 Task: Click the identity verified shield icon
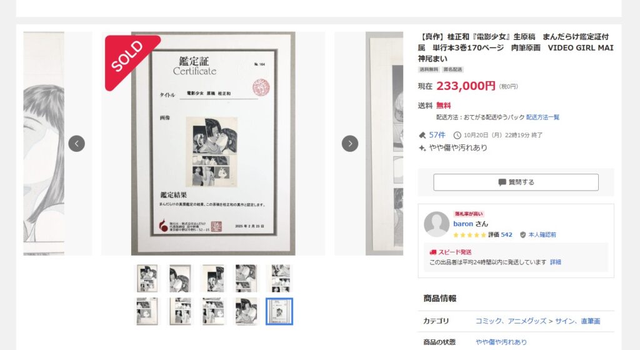pyautogui.click(x=522, y=234)
